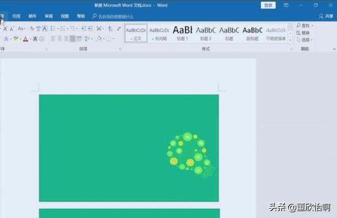337x218 pixels.
Task: Click the numbered list icon
Action: [63, 28]
